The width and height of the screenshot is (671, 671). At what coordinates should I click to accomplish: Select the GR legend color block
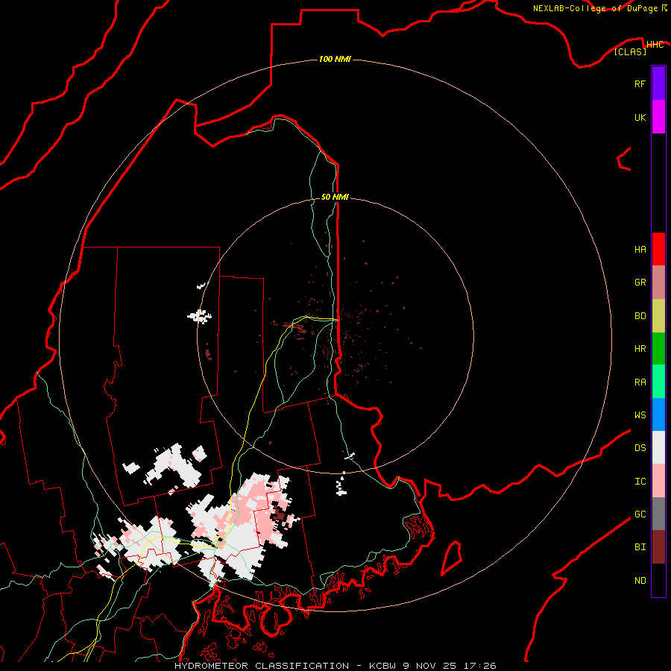click(x=658, y=283)
